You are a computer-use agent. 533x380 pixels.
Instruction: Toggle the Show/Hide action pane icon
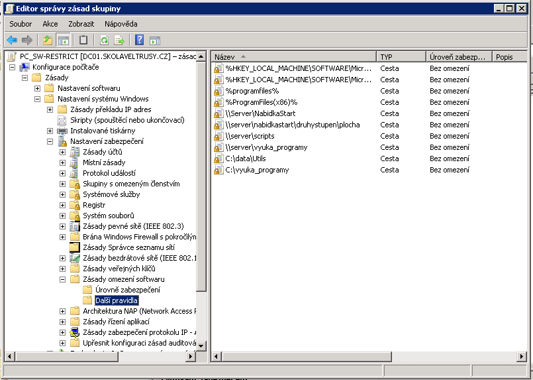(155, 40)
